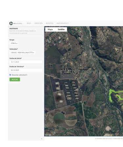This screenshot has height=147, width=123.
Task: Open the Vehículos dropdown with NEW HOLLAND
Action: pyautogui.click(x=22, y=53)
